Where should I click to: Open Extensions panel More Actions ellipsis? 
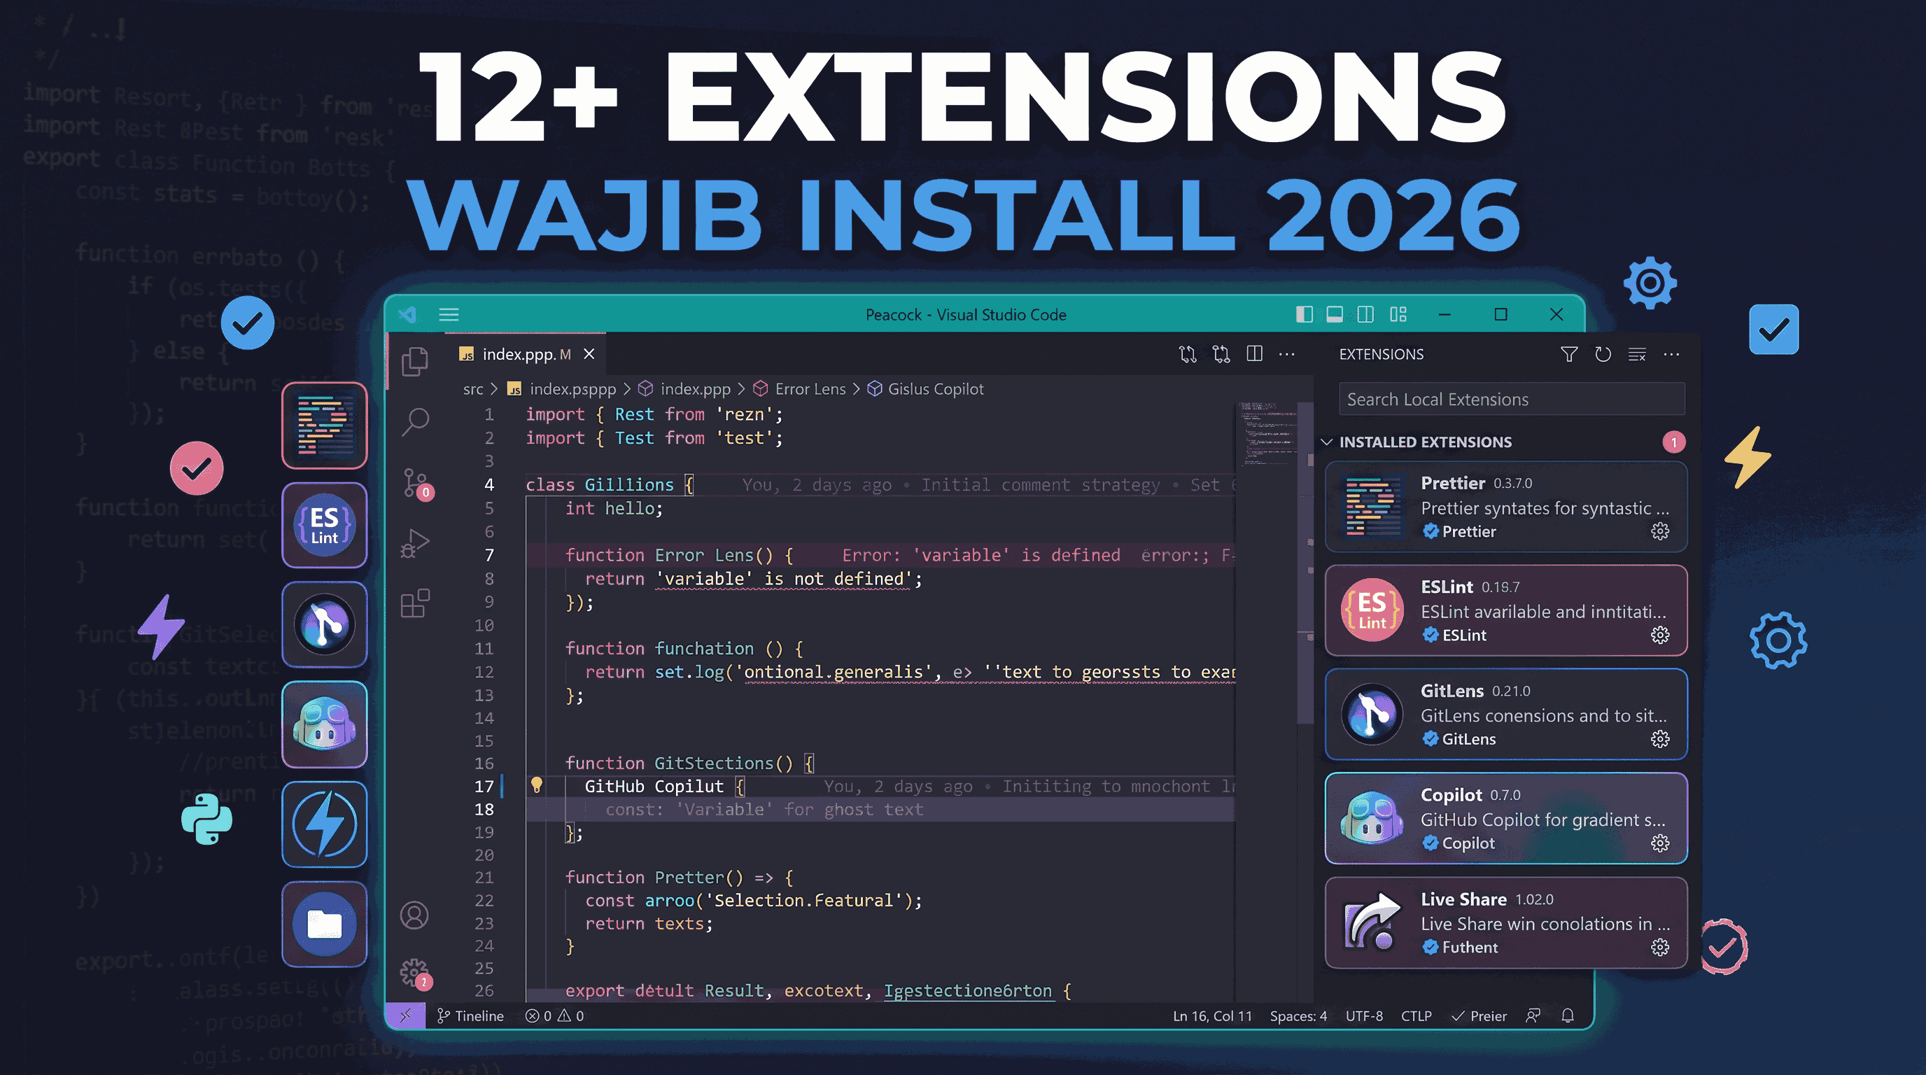click(x=1672, y=354)
